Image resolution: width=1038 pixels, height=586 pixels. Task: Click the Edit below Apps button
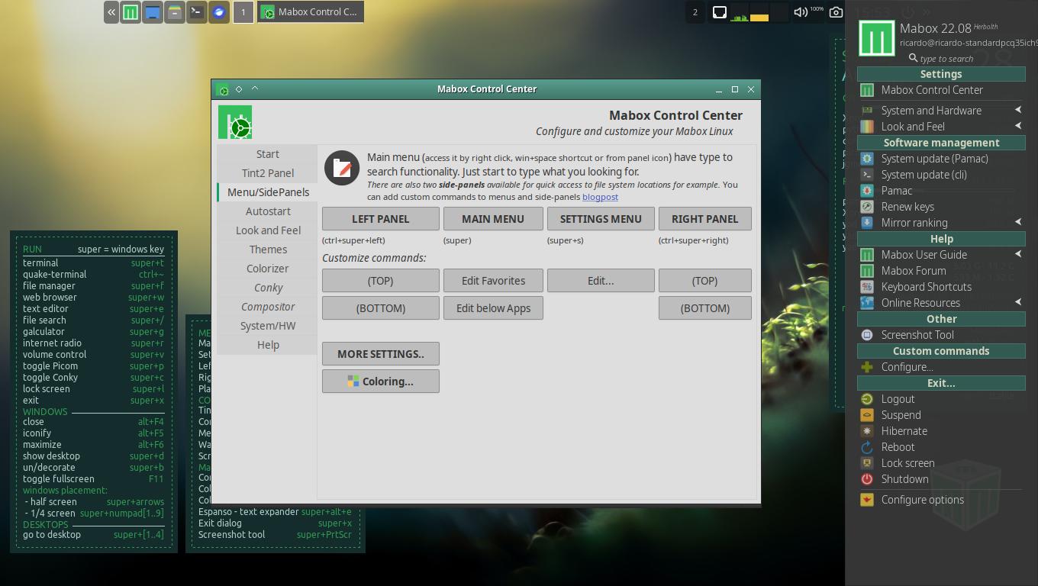coord(493,308)
